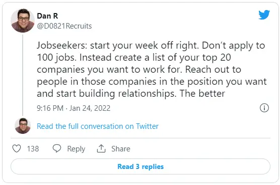280x185 pixels.
Task: Click the 9:16 PM time in timestamp
Action: pyautogui.click(x=50, y=108)
